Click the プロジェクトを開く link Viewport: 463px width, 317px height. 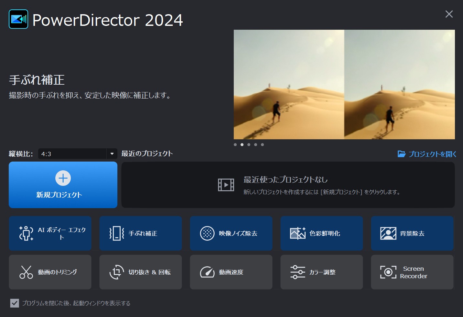(x=427, y=154)
